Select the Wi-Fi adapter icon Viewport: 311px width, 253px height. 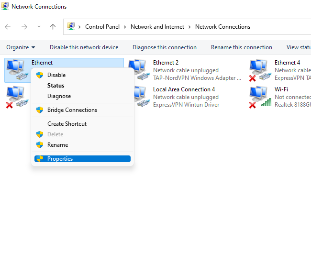pos(258,97)
